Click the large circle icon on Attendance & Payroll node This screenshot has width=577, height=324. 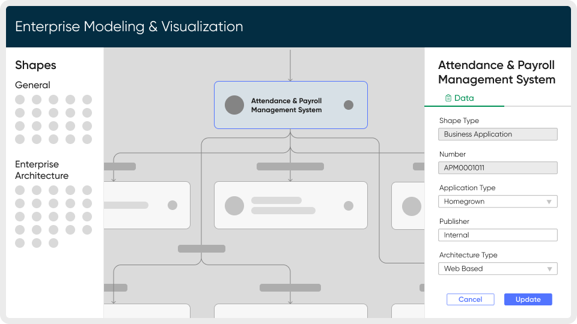click(234, 105)
